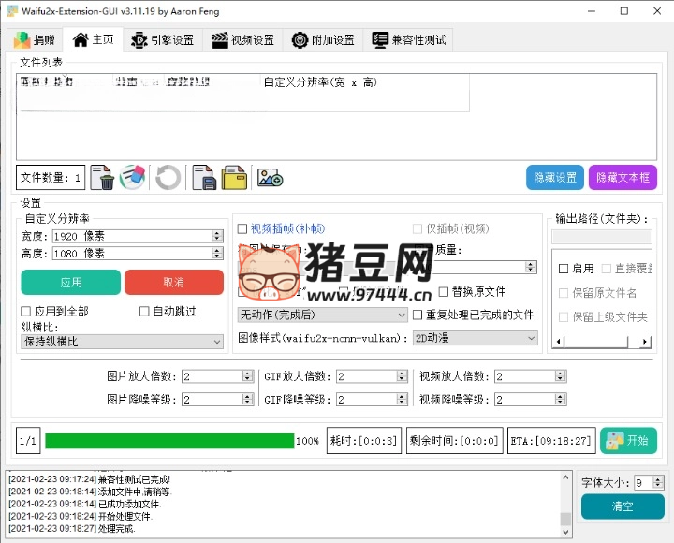
Task: Click the 图片放大倍数 stepper arrows
Action: click(x=247, y=376)
